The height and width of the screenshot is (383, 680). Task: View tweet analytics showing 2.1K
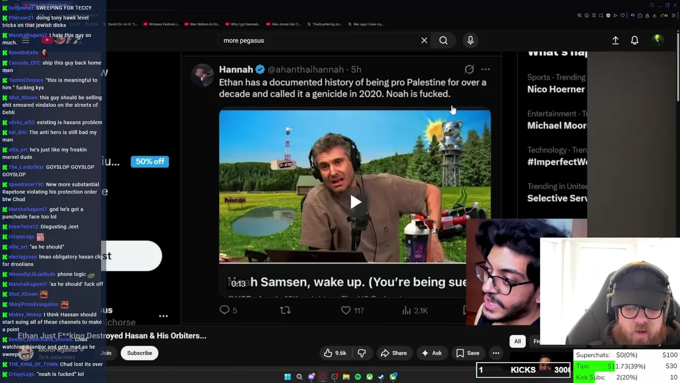(414, 310)
